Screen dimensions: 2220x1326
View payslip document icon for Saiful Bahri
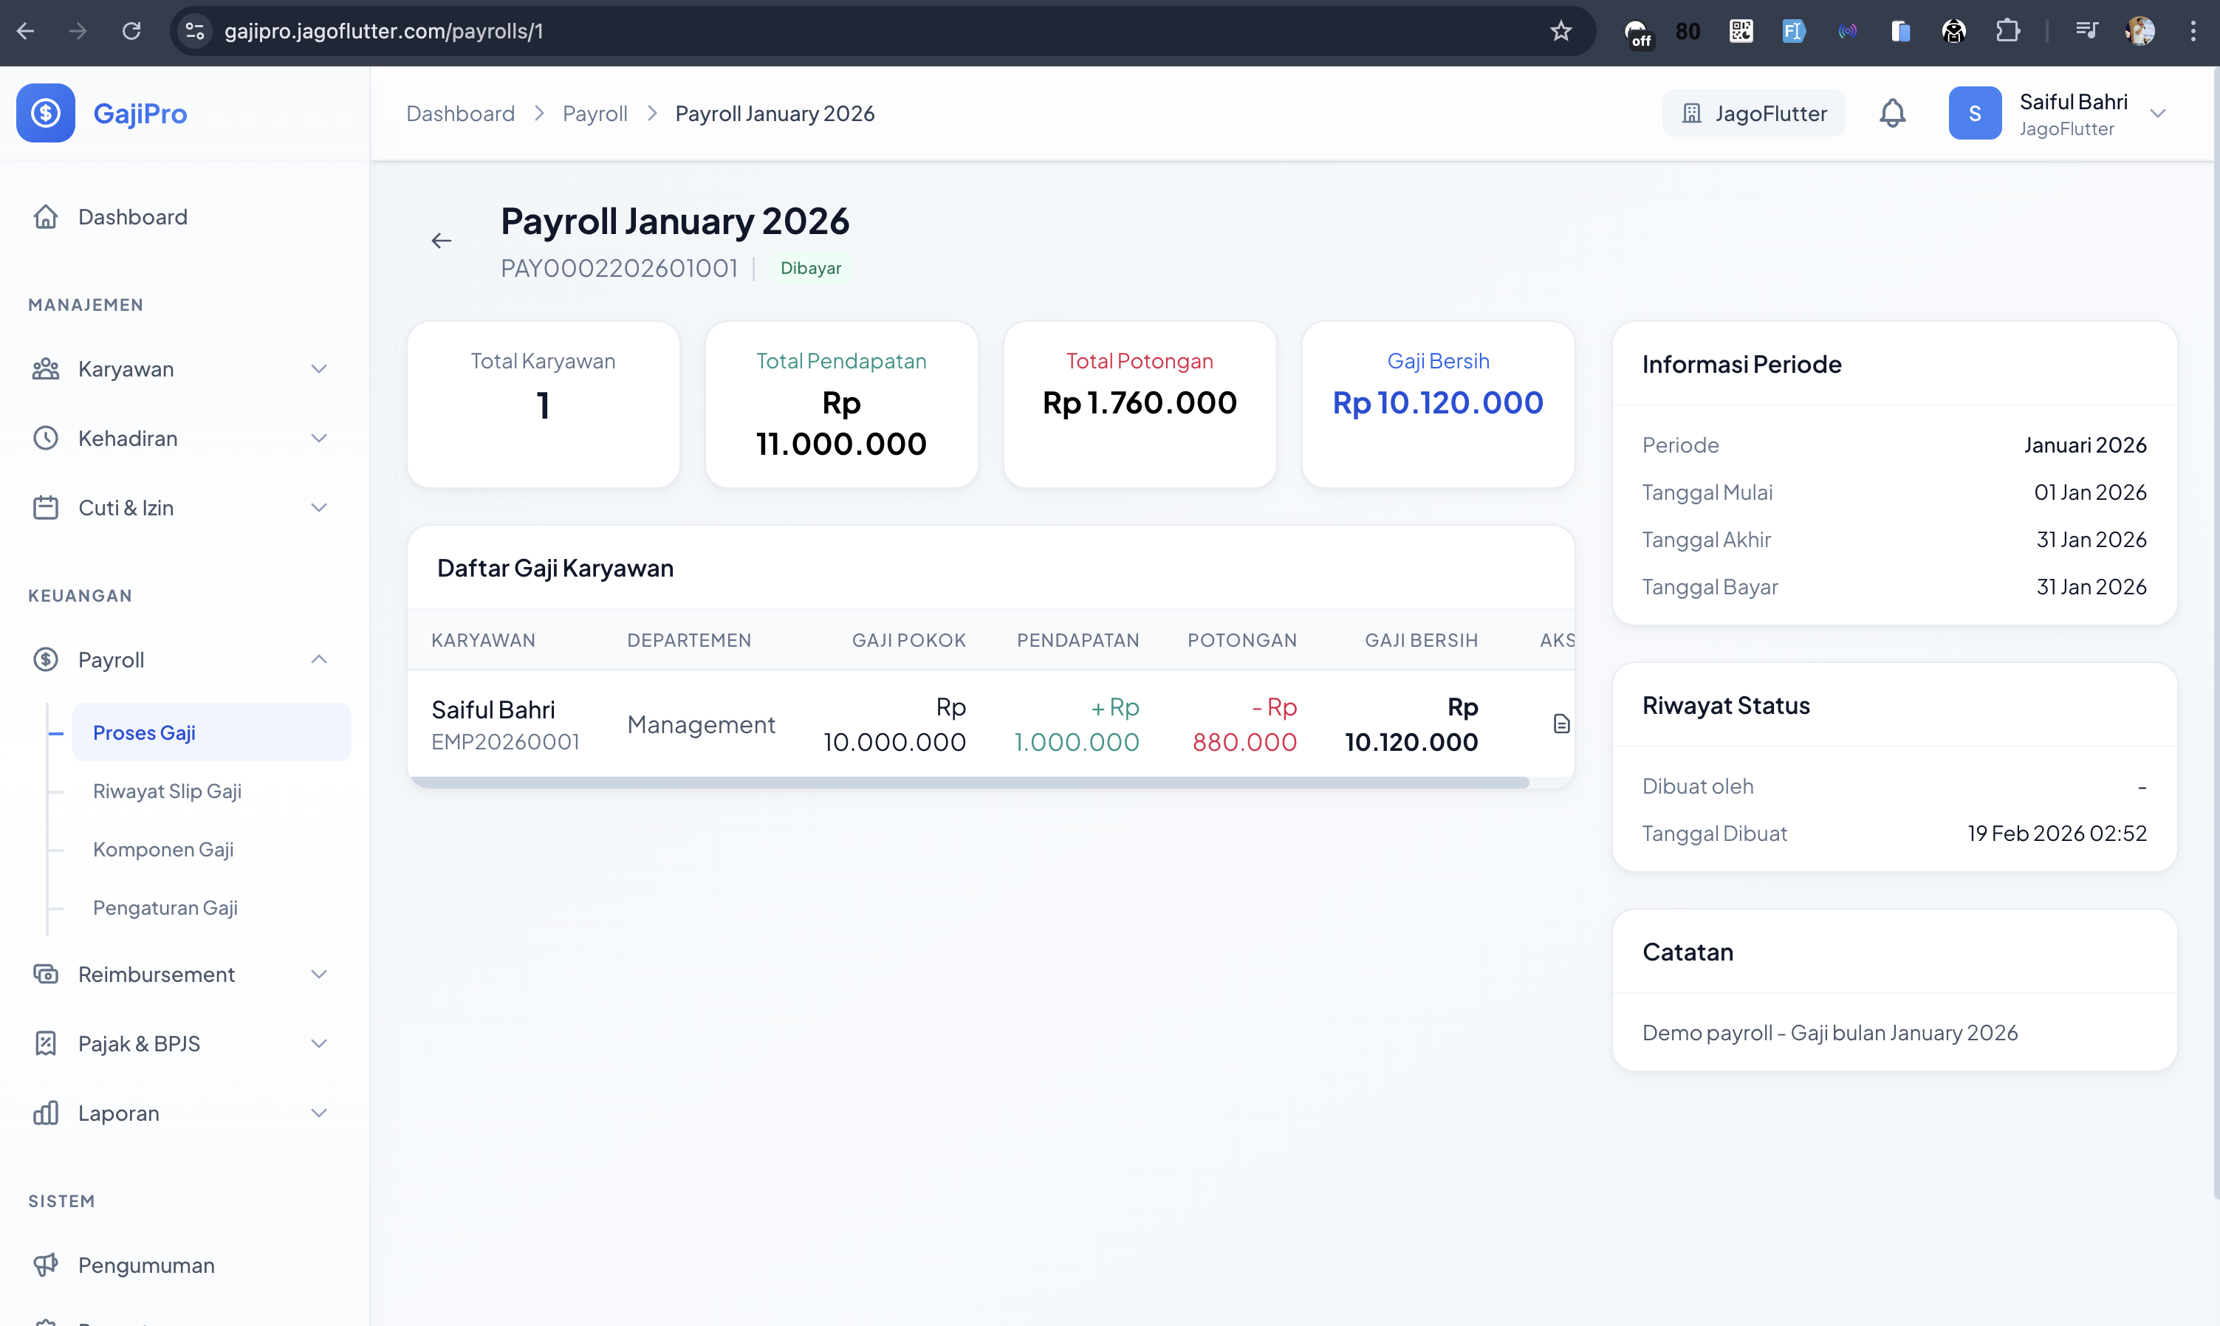(1561, 724)
